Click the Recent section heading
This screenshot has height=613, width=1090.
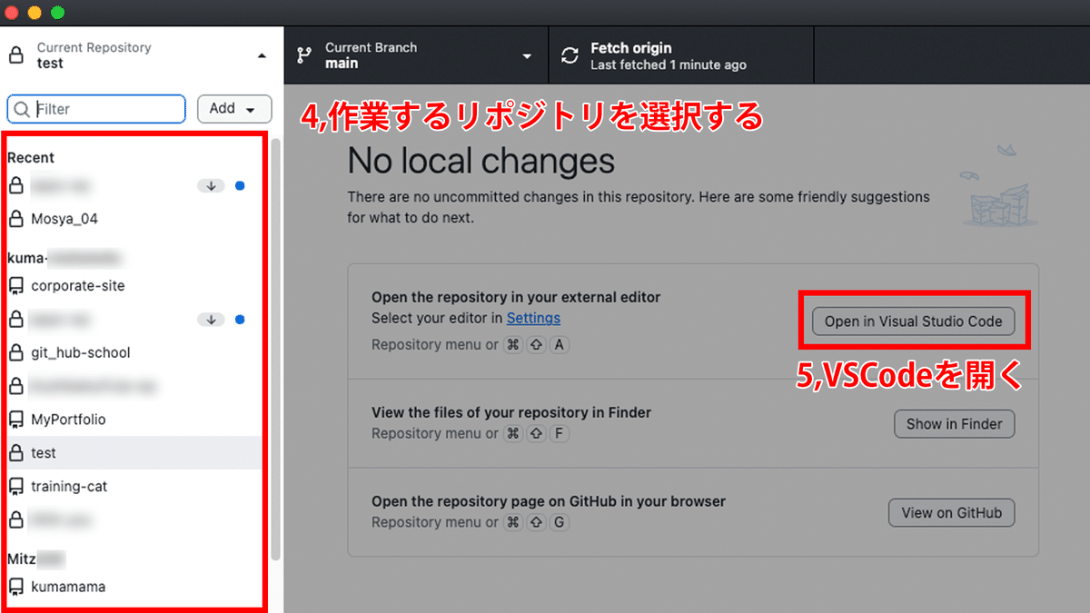31,158
